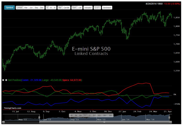This screenshot has width=182, height=125.
Task: Open the Symbol selector button
Action: (10, 8)
